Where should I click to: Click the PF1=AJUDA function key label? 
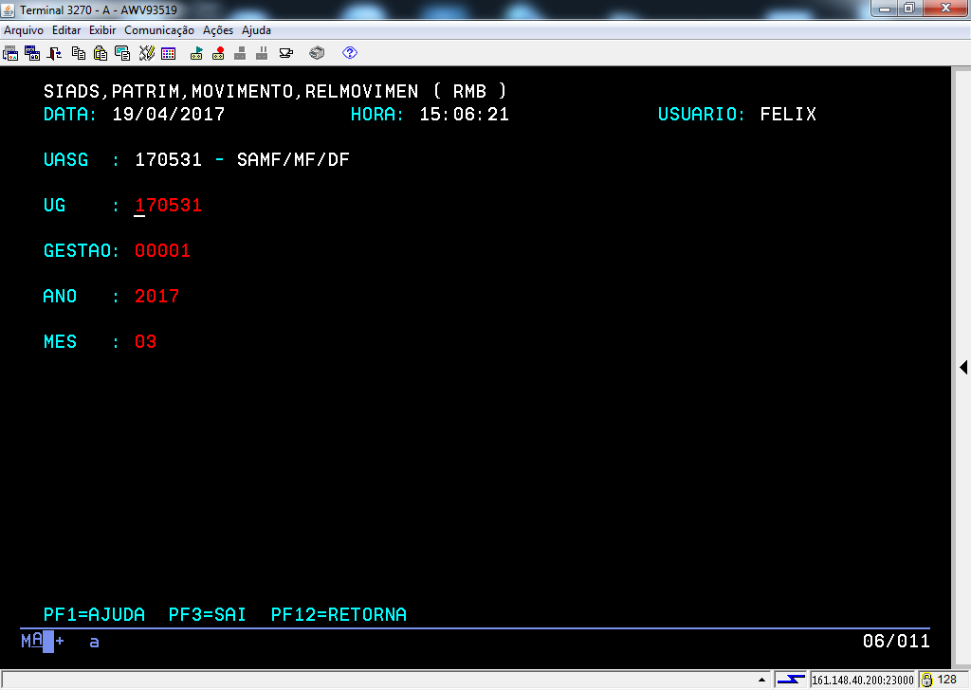(94, 614)
